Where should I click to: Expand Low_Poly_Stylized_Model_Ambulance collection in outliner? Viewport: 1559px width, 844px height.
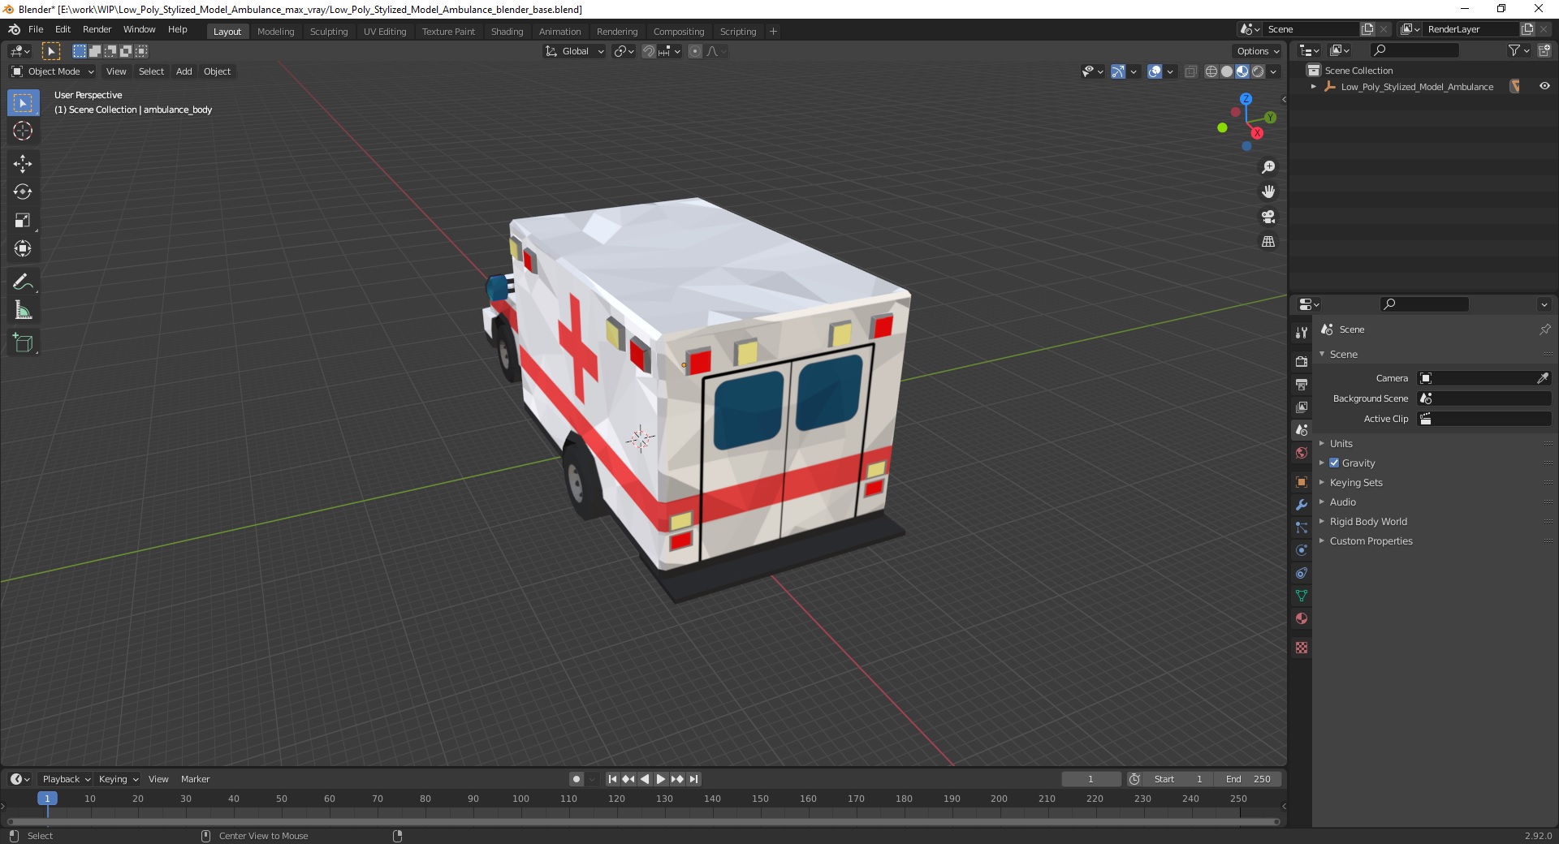point(1313,86)
